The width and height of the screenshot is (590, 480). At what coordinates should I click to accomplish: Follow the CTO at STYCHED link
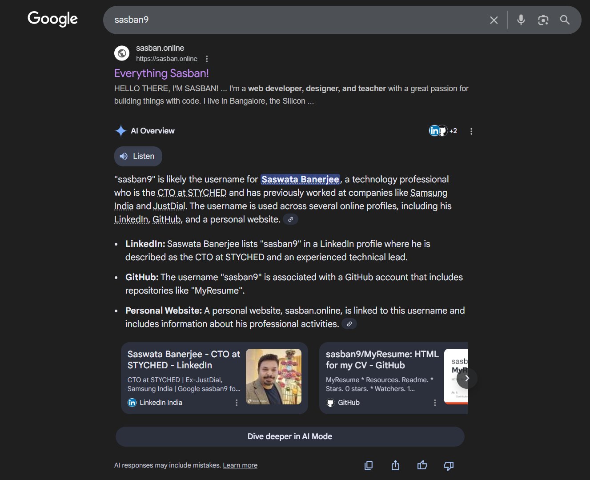click(192, 193)
